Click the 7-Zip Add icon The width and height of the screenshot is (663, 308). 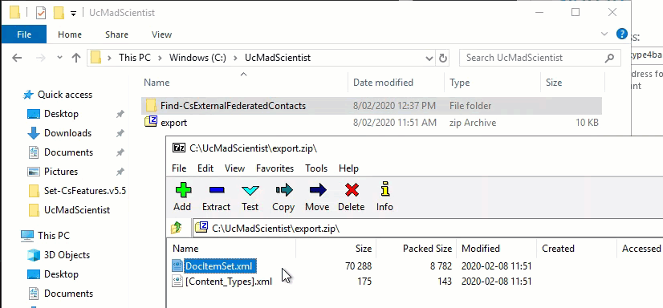pos(182,190)
